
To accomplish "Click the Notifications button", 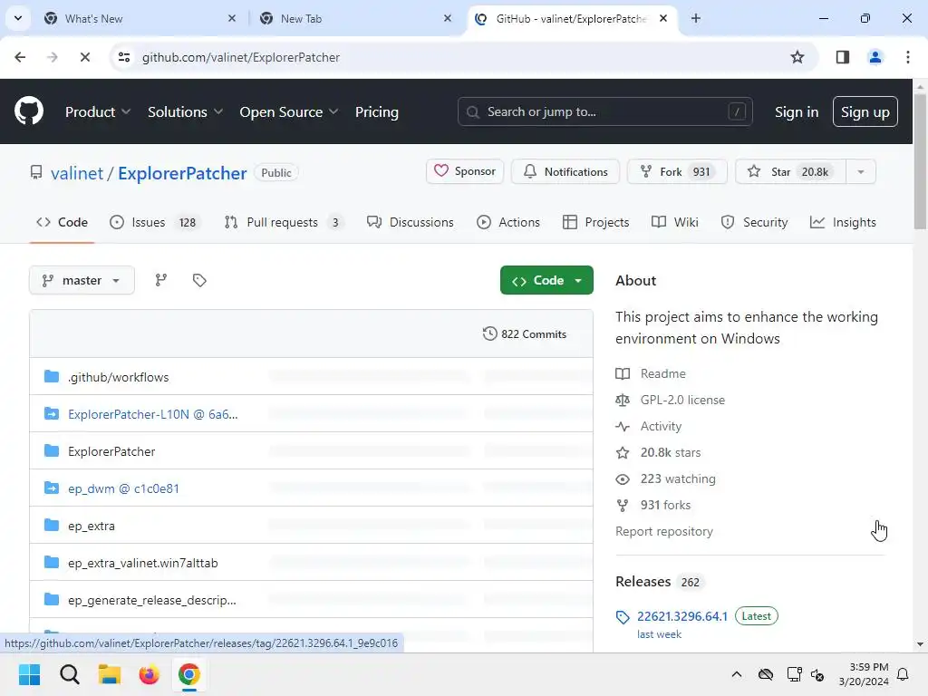I will [x=565, y=171].
